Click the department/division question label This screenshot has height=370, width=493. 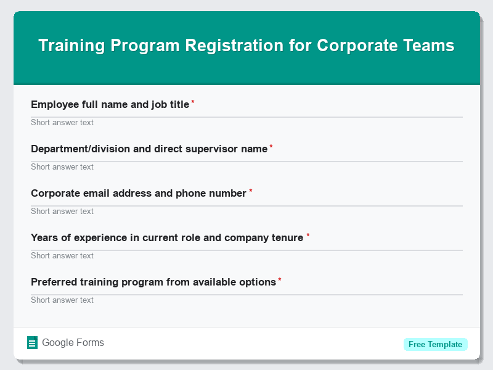click(x=149, y=149)
